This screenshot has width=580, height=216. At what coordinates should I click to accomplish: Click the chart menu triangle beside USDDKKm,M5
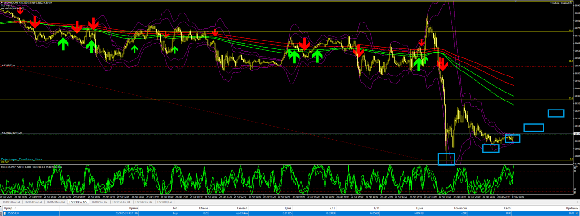[x=1, y=3]
